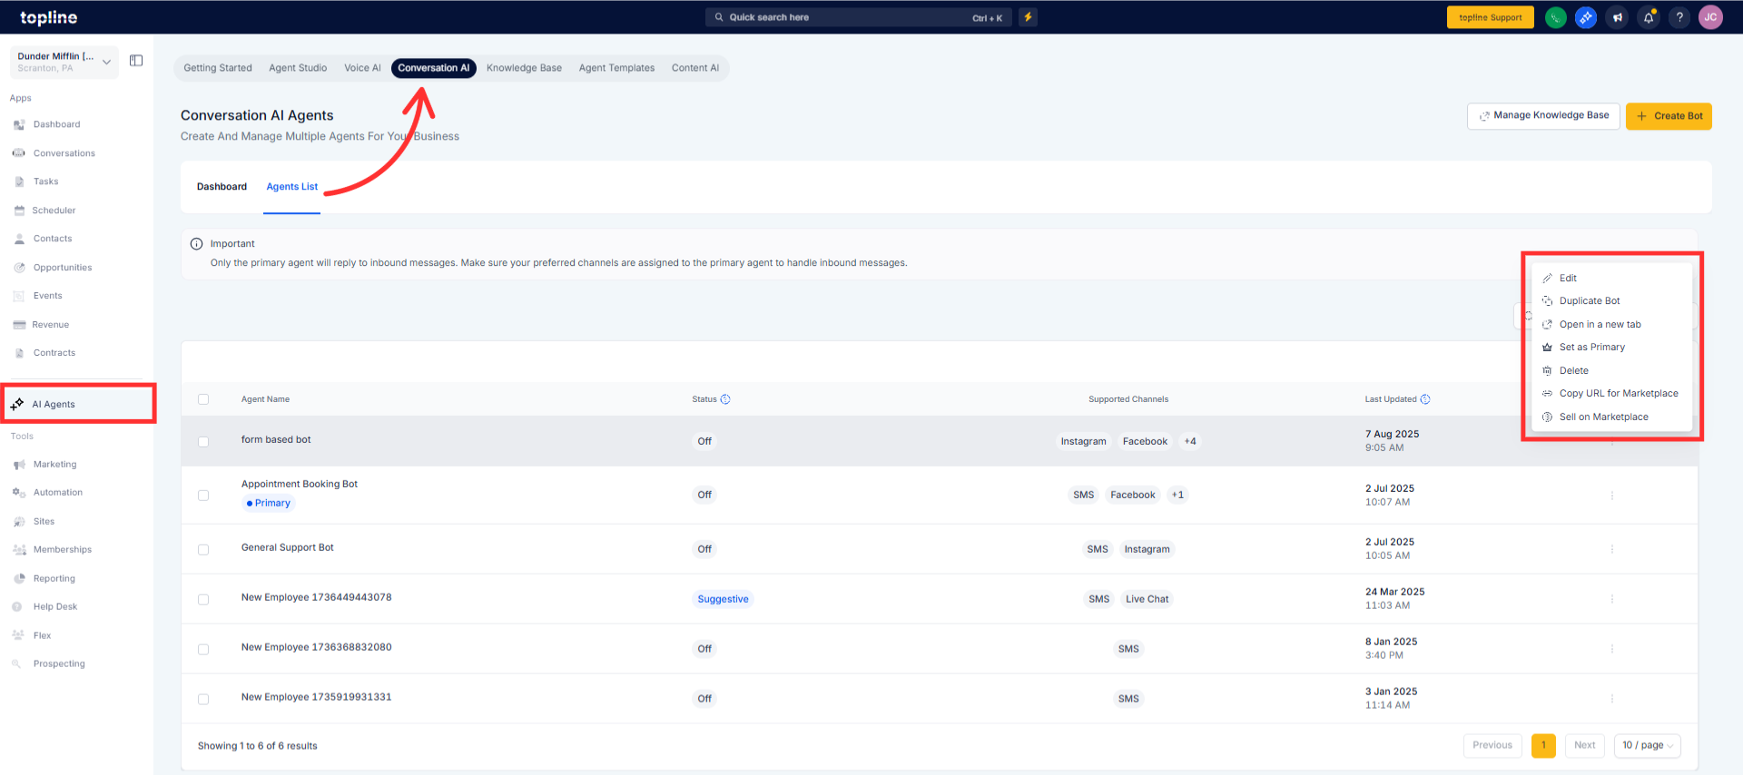Select Set as Primary menu option
Image resolution: width=1743 pixels, height=775 pixels.
pyautogui.click(x=1611, y=348)
